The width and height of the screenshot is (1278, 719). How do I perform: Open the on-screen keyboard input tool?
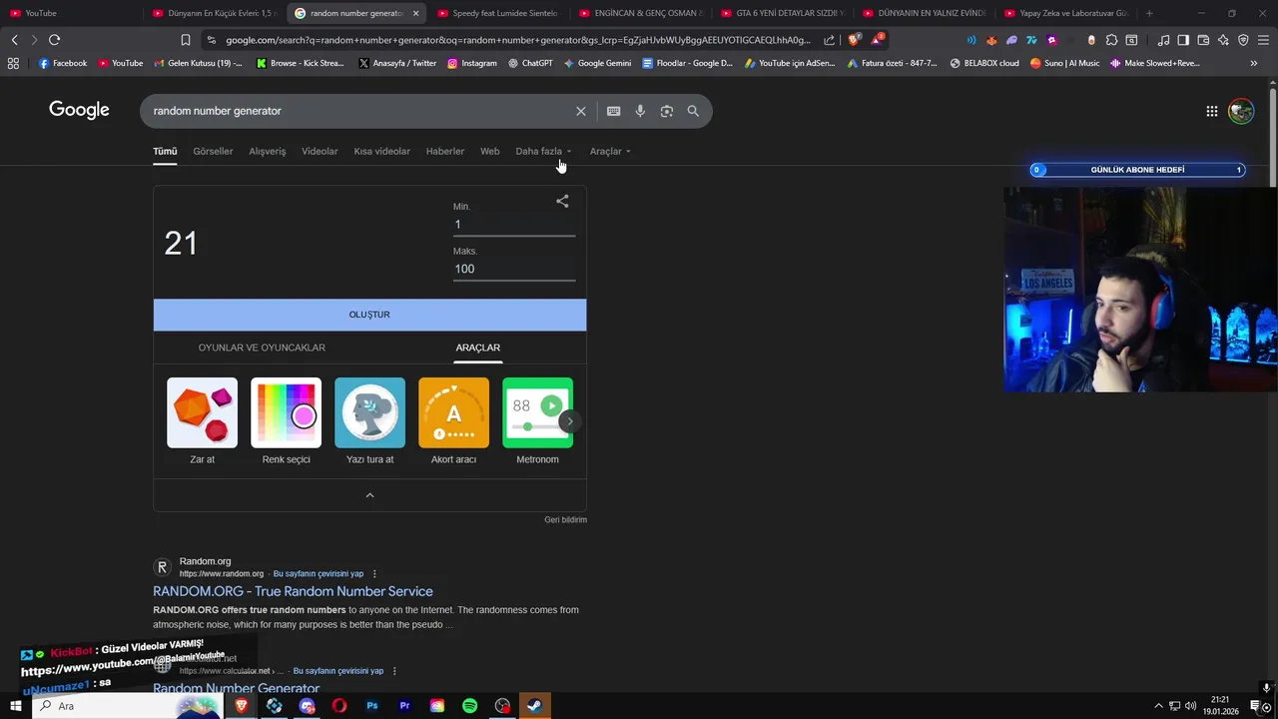[613, 111]
